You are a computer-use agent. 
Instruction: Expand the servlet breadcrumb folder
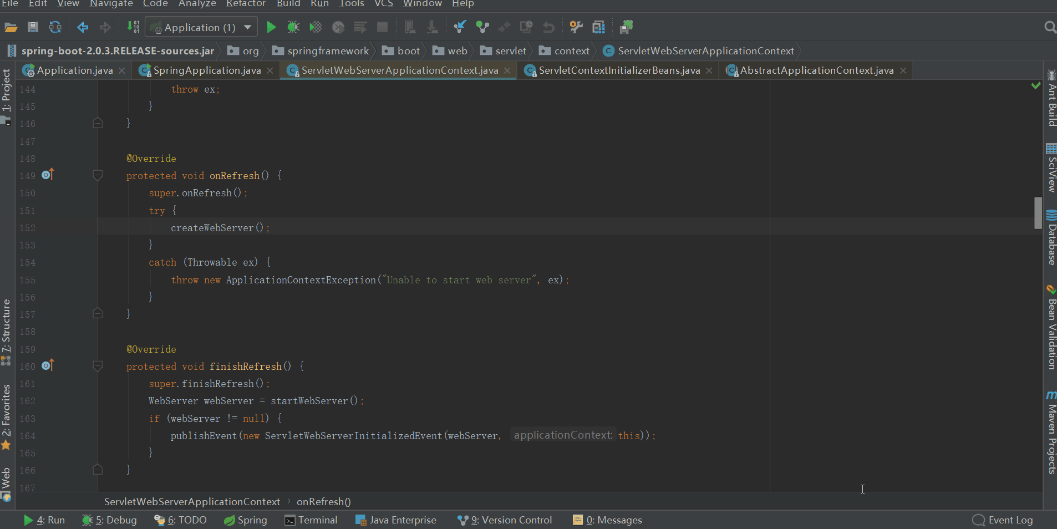510,51
